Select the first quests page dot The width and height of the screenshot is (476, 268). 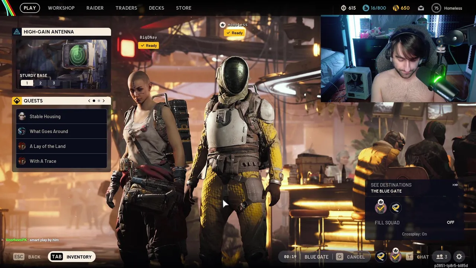[x=94, y=101]
